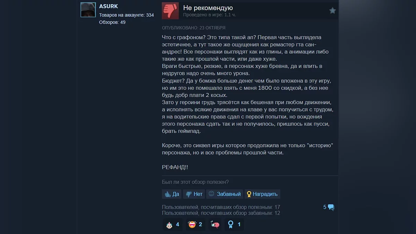Open Товаров на аккаунте: 334 link
The height and width of the screenshot is (234, 416).
click(x=127, y=15)
